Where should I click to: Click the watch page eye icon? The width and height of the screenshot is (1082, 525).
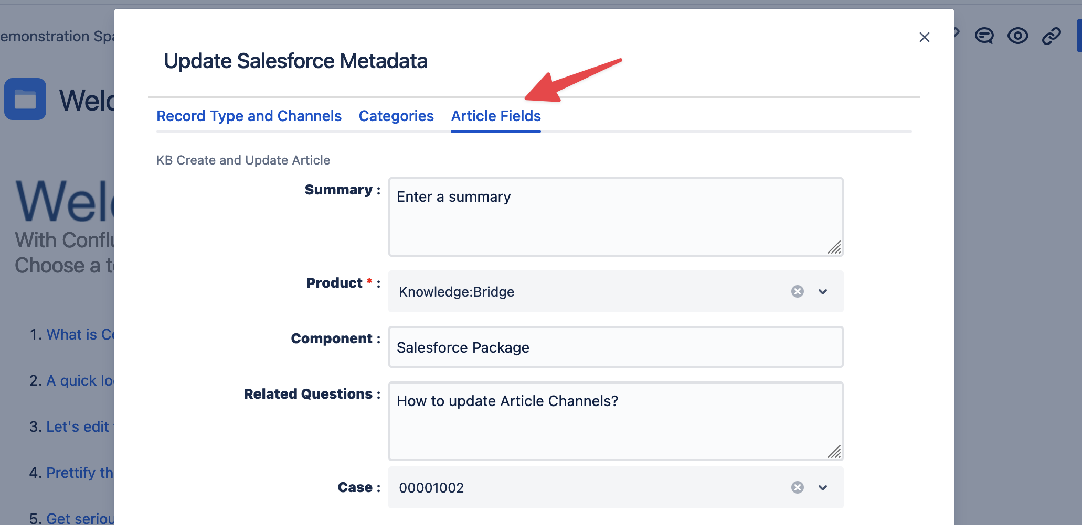(1017, 36)
